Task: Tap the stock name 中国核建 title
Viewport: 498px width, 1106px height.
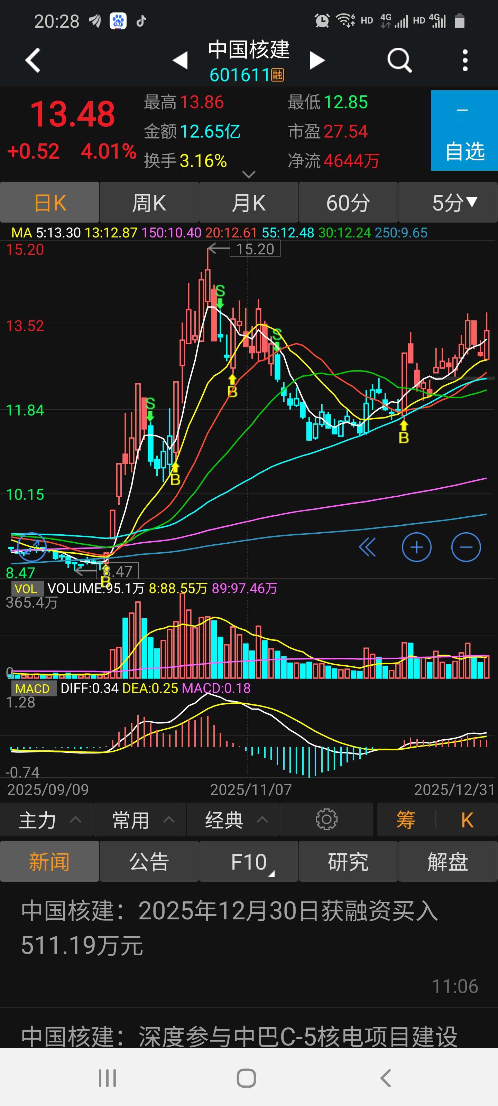Action: [x=249, y=49]
